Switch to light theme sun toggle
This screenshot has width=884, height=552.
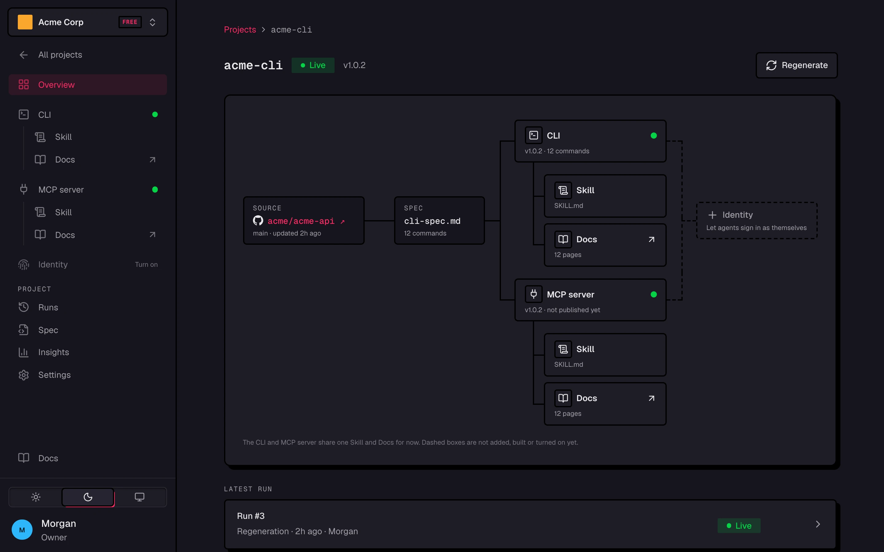click(x=36, y=497)
